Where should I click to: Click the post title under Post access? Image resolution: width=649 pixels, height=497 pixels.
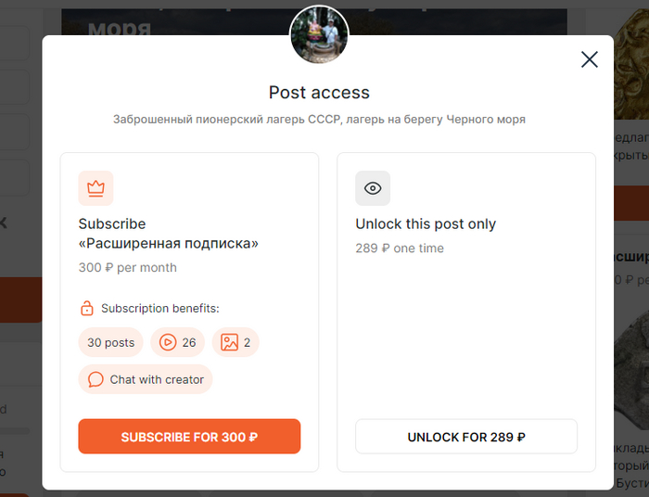pyautogui.click(x=319, y=120)
